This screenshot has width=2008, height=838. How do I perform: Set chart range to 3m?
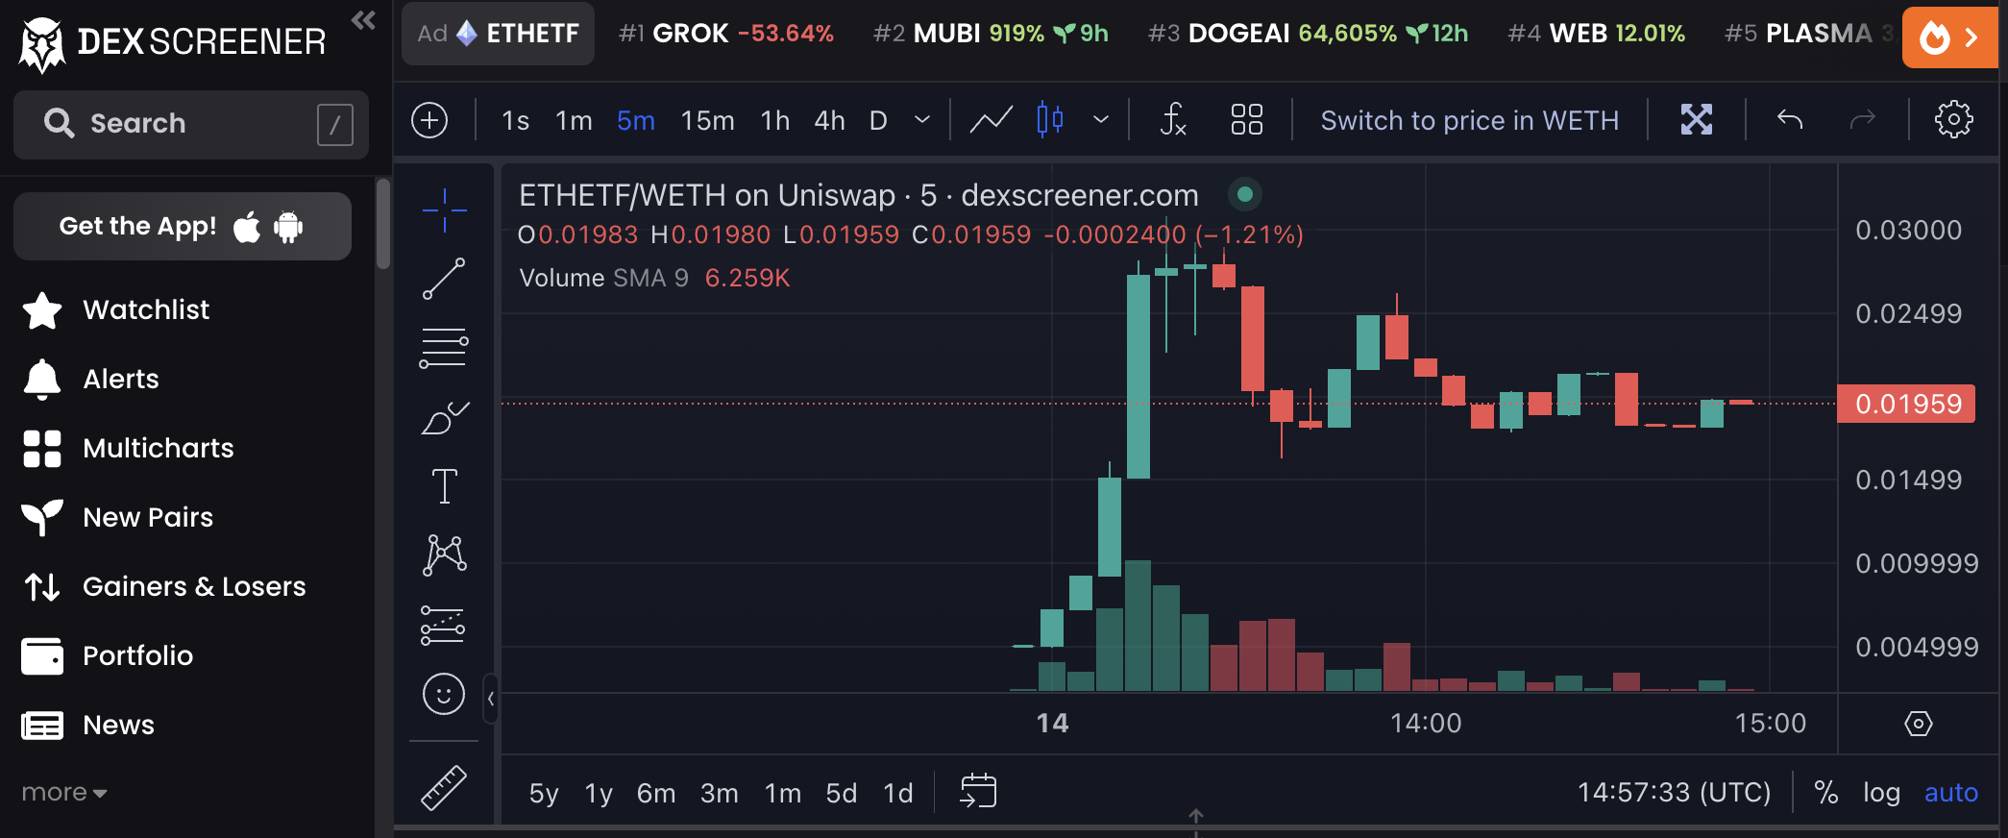[720, 793]
